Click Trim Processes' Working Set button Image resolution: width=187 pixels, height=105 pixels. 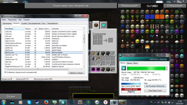pyautogui.click(x=155, y=86)
